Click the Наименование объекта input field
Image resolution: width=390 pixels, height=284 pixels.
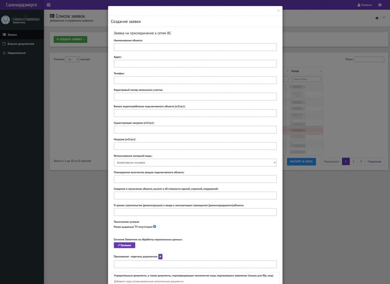pyautogui.click(x=195, y=47)
